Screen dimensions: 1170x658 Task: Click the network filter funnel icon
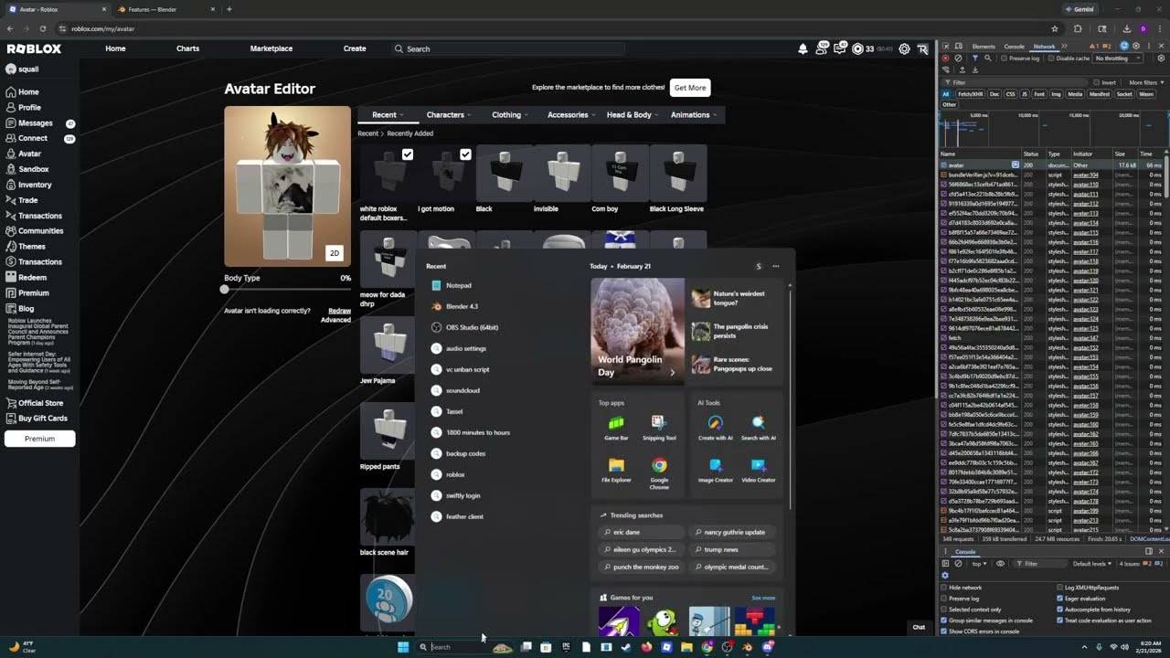(974, 58)
